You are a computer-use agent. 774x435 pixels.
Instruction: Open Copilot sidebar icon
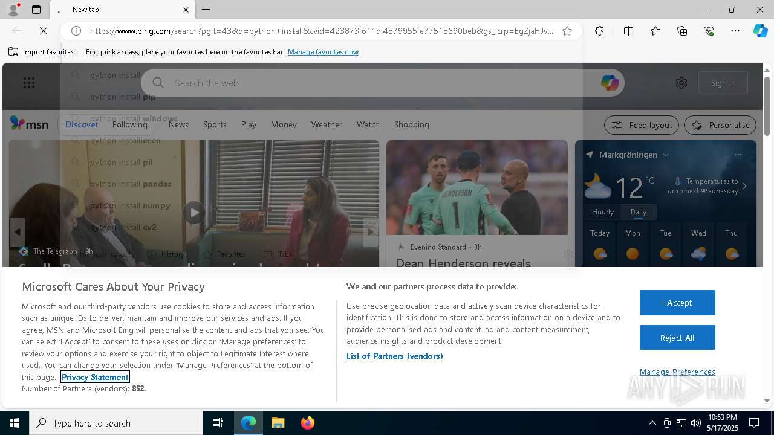click(760, 31)
